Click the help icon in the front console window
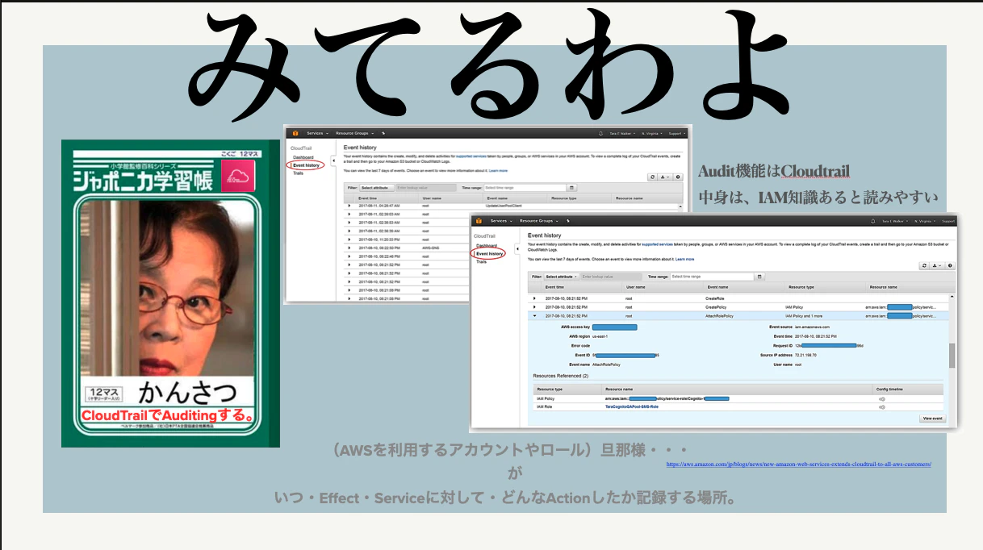Image resolution: width=983 pixels, height=550 pixels. (x=950, y=266)
